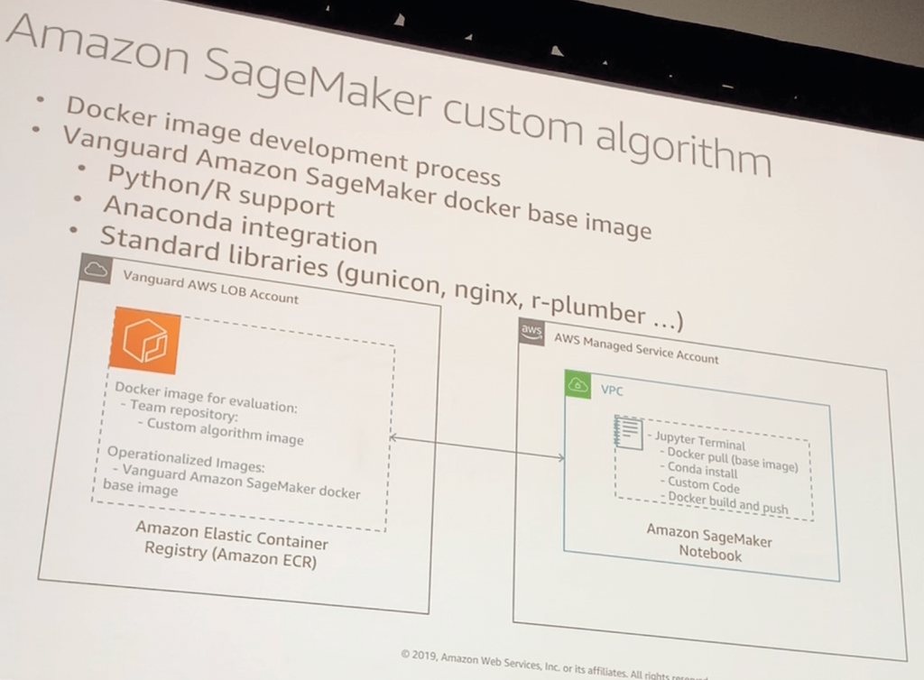The width and height of the screenshot is (924, 680).
Task: Click the 'AWS Managed Service Account' label
Action: click(x=636, y=348)
